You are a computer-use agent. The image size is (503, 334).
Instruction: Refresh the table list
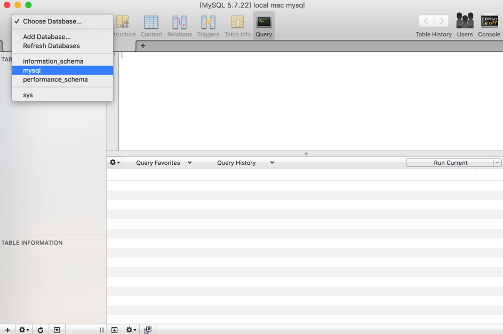[x=41, y=330]
